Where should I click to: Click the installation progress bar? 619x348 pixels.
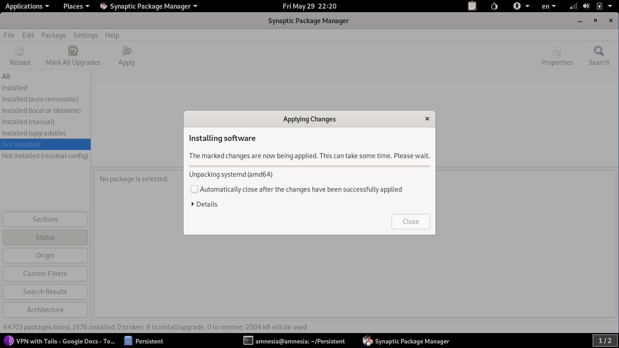point(309,166)
